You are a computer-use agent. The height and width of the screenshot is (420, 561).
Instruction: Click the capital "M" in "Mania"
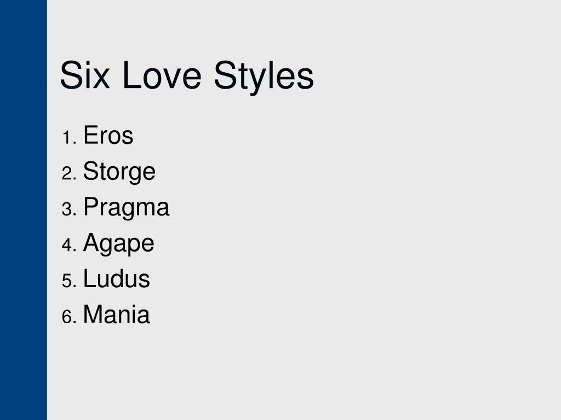tap(93, 314)
